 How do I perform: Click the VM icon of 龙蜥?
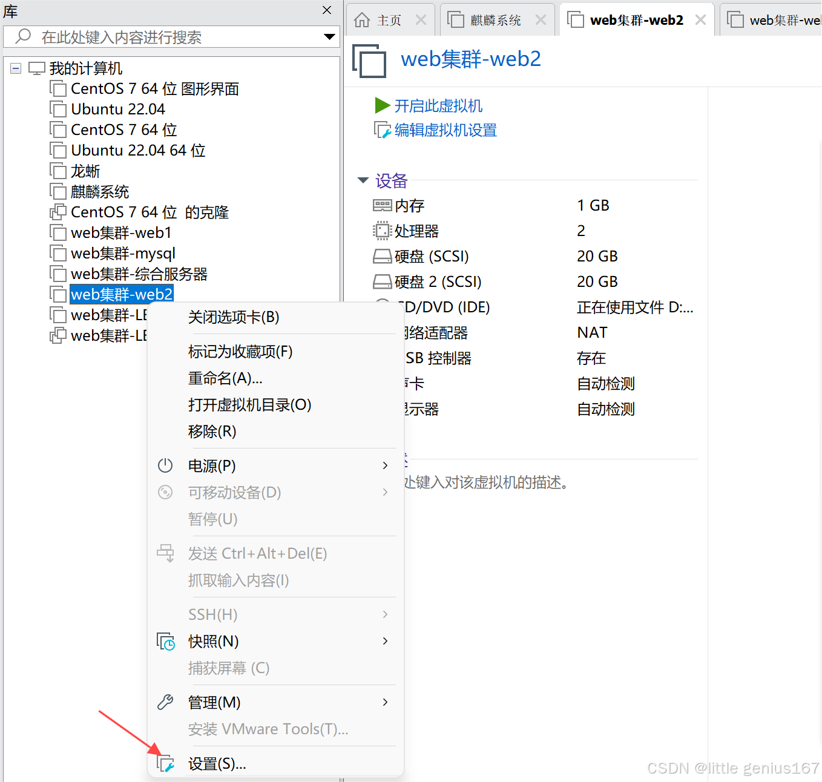click(x=58, y=171)
